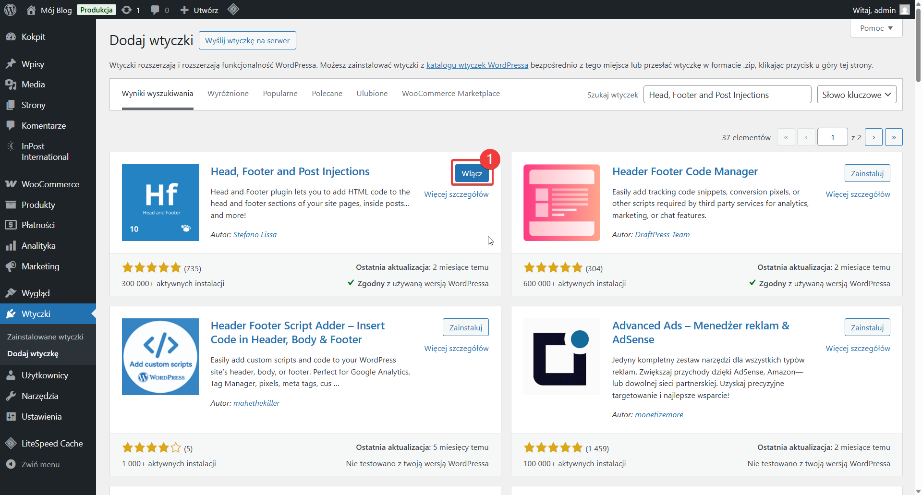Image resolution: width=922 pixels, height=495 pixels.
Task: Open author link mahethekiller
Action: (x=256, y=403)
